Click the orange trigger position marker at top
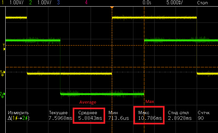The width and height of the screenshot is (218, 133). (x=112, y=7)
